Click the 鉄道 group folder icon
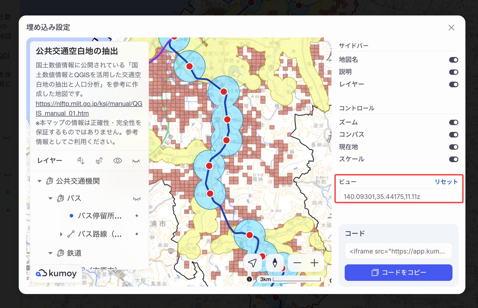The width and height of the screenshot is (478, 308). [x=61, y=253]
